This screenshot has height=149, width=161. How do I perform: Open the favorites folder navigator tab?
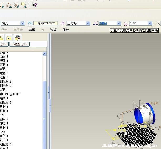pos(9,38)
